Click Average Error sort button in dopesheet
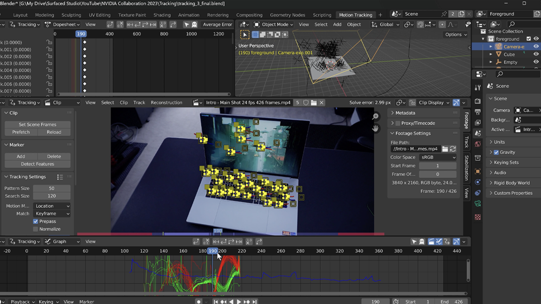This screenshot has height=304, width=541. click(217, 24)
